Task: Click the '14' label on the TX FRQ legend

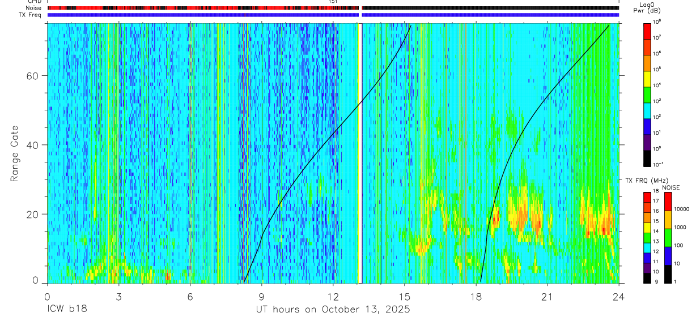Action: coord(655,231)
